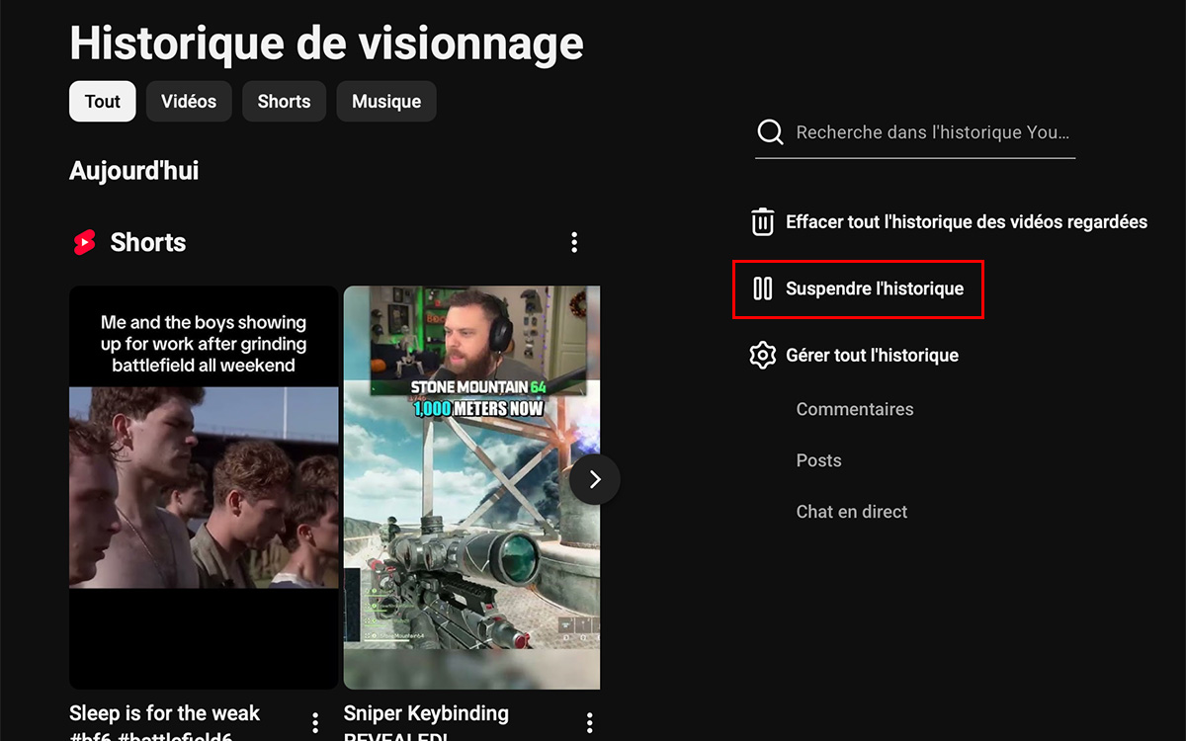Switch to the Musique filter

[385, 101]
